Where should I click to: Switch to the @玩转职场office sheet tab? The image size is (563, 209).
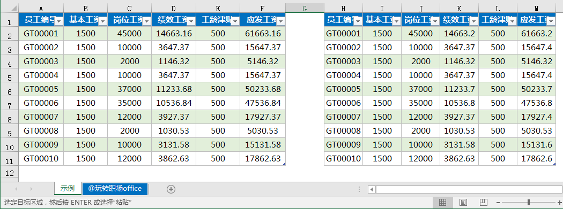point(115,189)
